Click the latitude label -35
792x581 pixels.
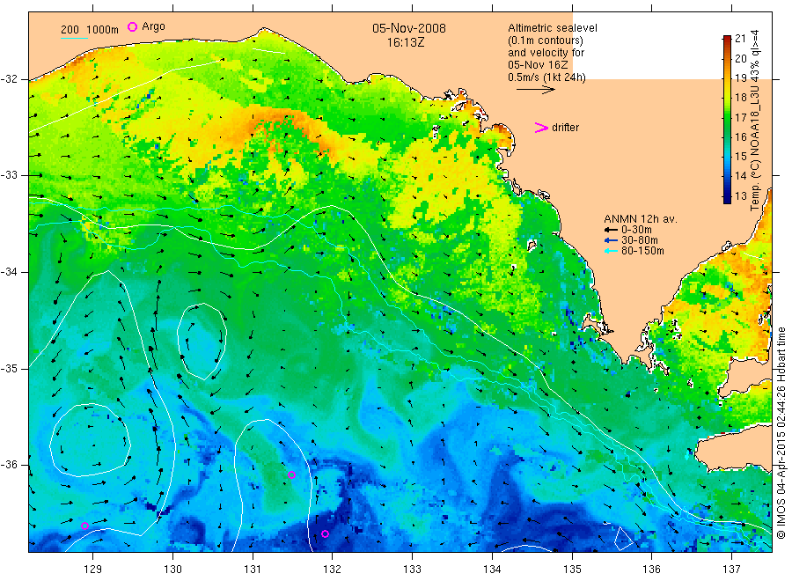(x=9, y=368)
